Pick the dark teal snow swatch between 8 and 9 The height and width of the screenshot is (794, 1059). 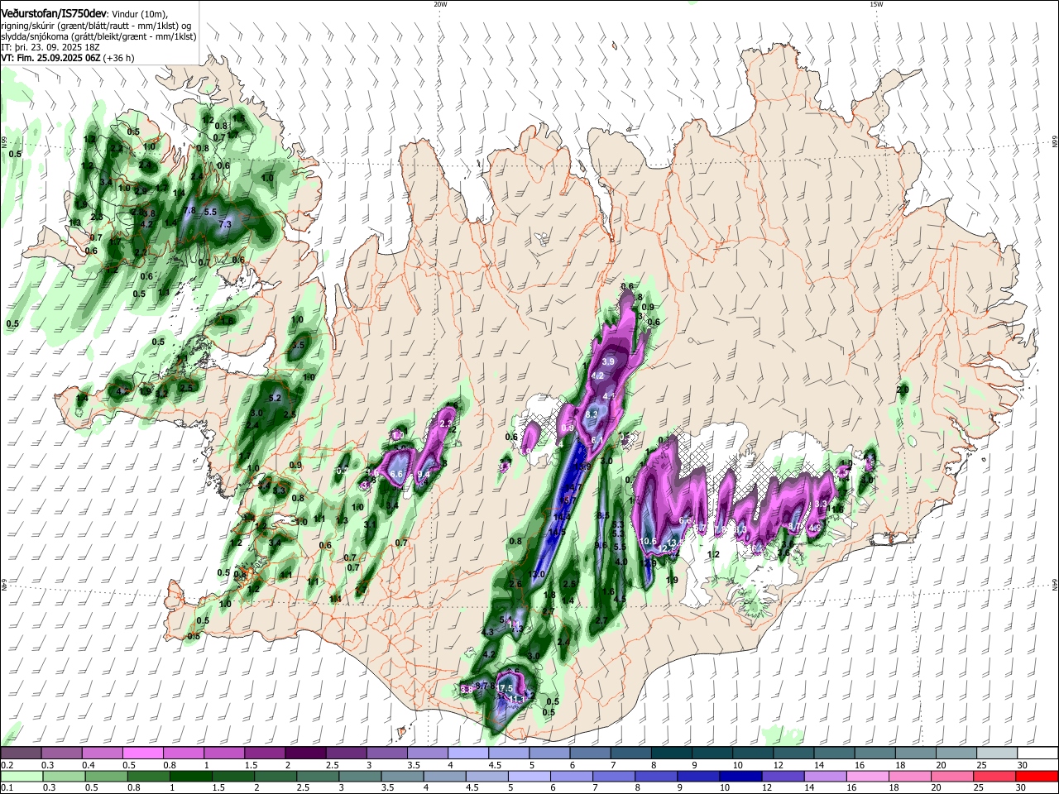pos(671,753)
